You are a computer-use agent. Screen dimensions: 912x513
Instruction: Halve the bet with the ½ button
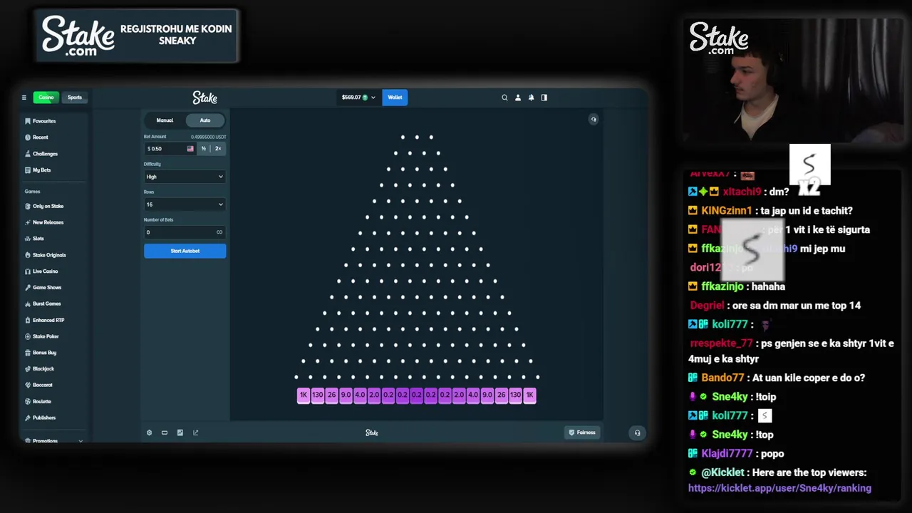[204, 149]
